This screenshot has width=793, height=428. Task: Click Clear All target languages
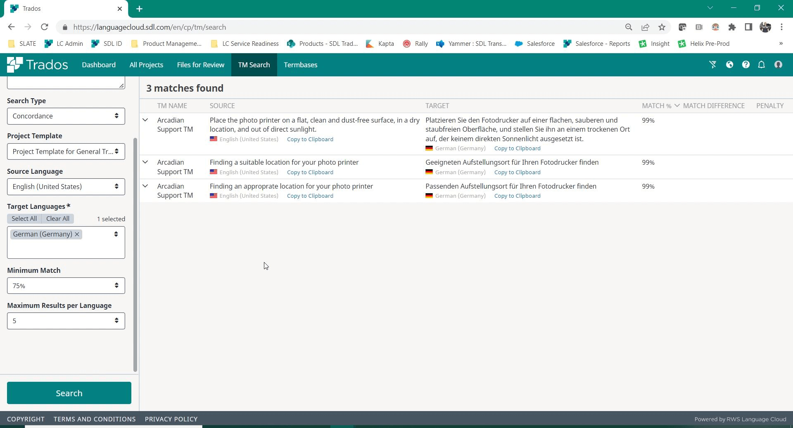(58, 219)
